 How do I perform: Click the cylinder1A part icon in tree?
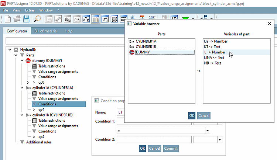(28, 88)
